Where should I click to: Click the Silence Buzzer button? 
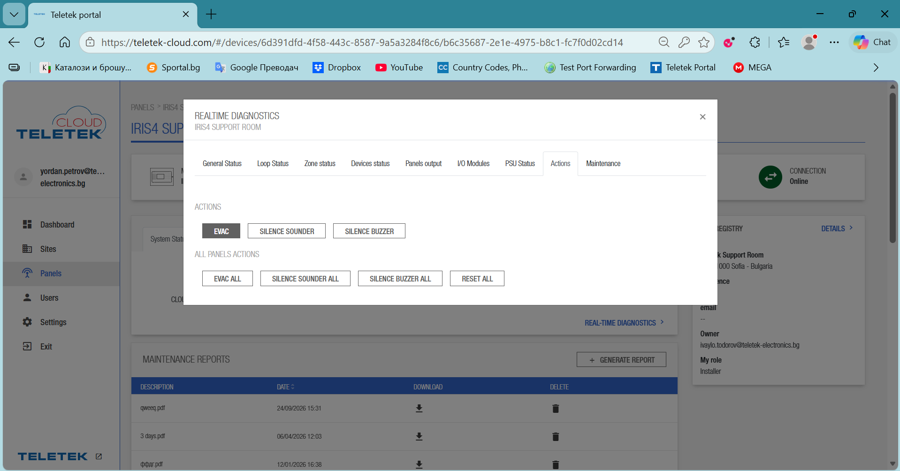point(369,231)
